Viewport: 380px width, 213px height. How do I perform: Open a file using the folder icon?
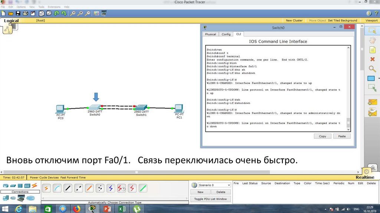(11, 13)
